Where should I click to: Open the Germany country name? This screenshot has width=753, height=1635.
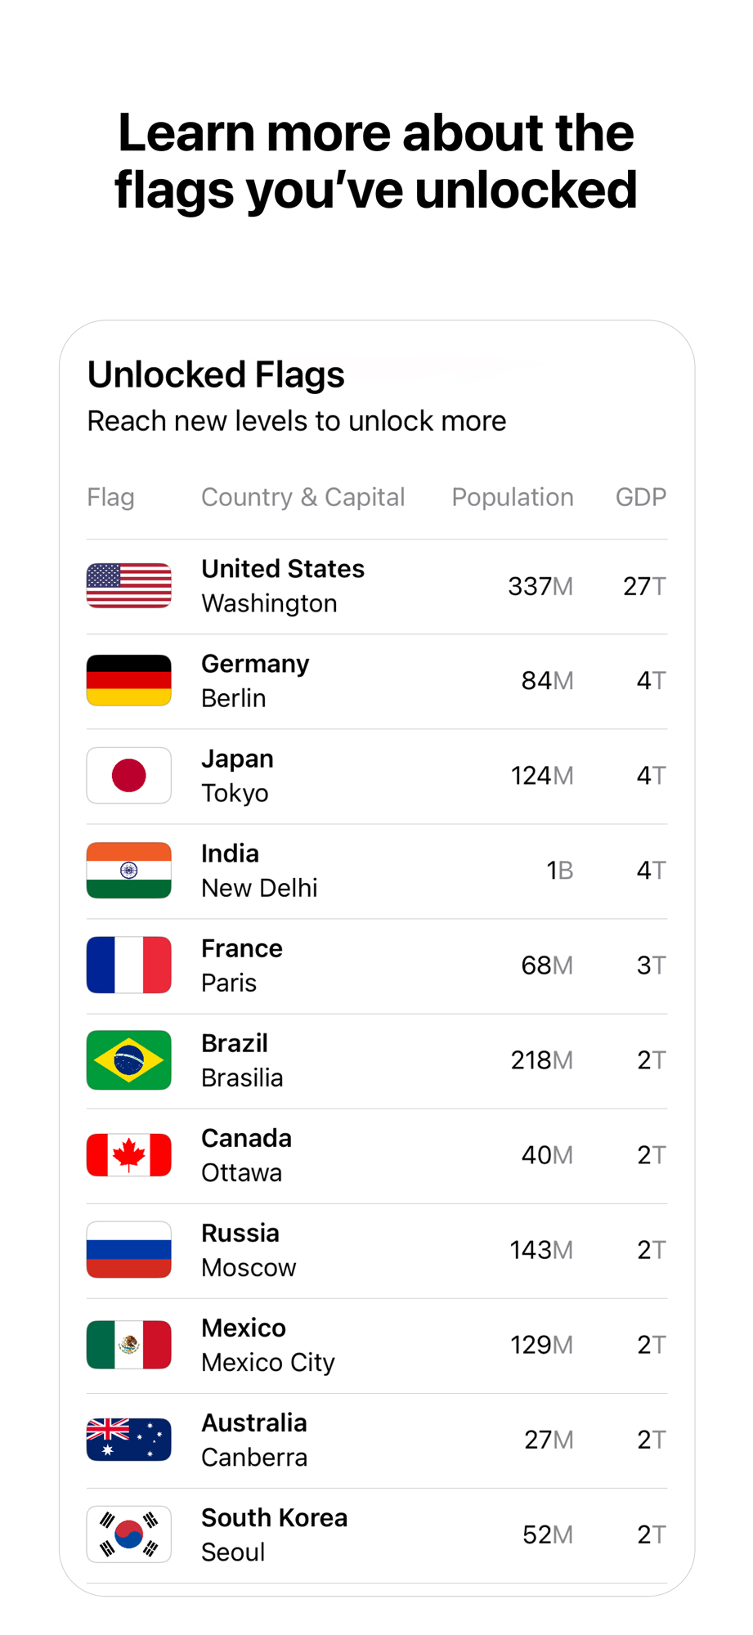pos(255,664)
